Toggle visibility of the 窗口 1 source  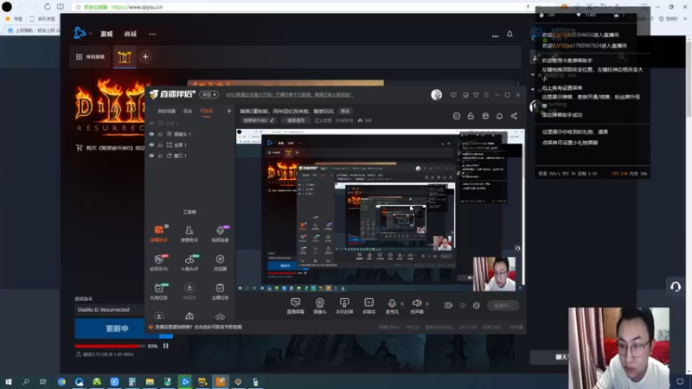tap(151, 156)
